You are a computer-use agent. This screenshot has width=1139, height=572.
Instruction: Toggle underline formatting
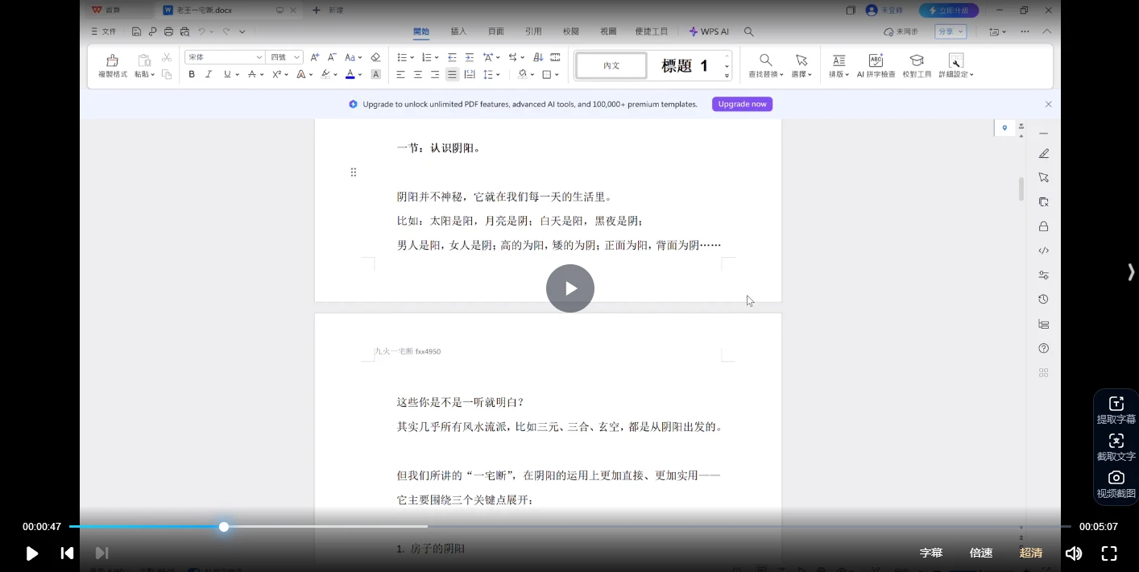click(226, 74)
